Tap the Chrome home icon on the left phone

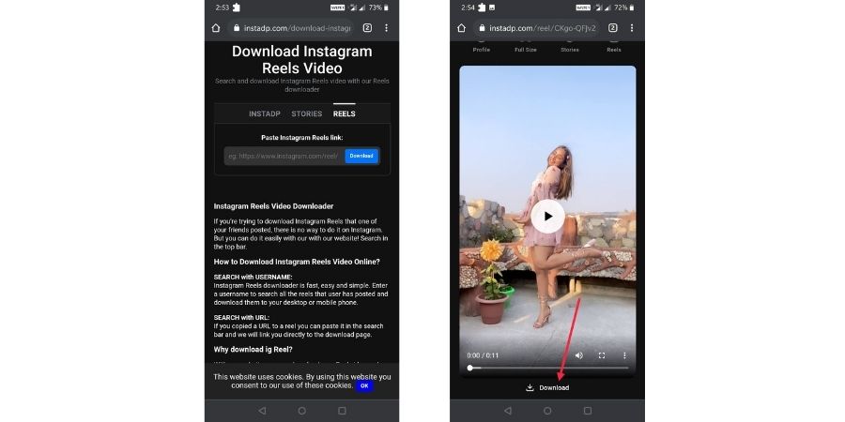216,28
